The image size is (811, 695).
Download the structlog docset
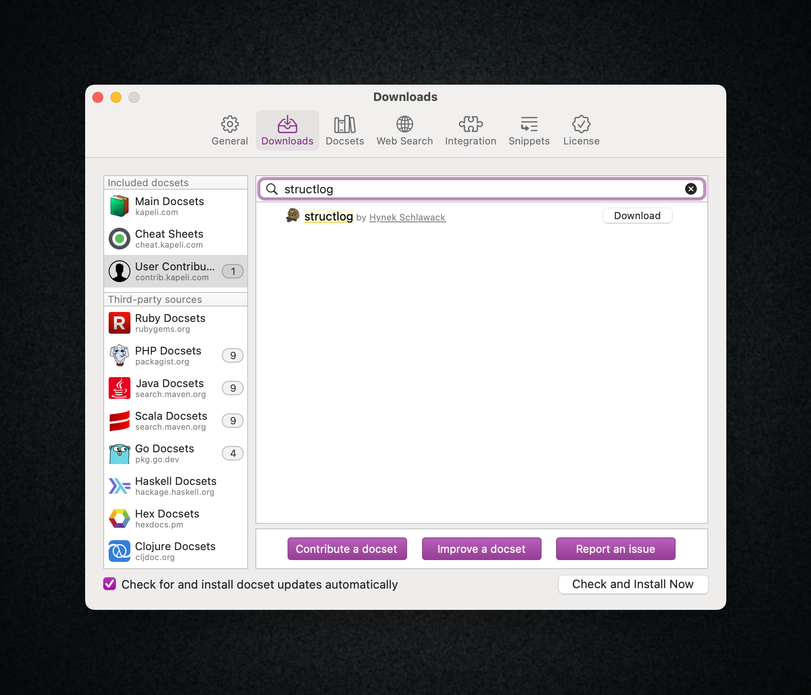(x=637, y=216)
